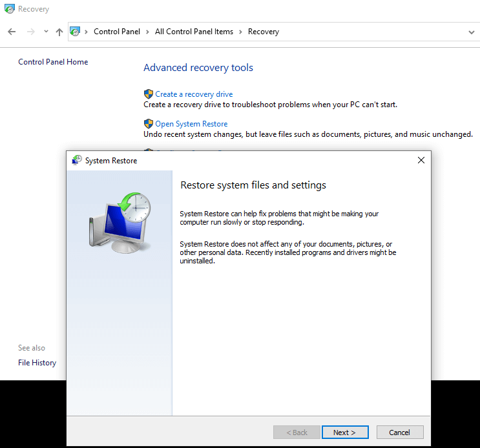Click the Create a recovery drive link
The width and height of the screenshot is (480, 448).
194,94
